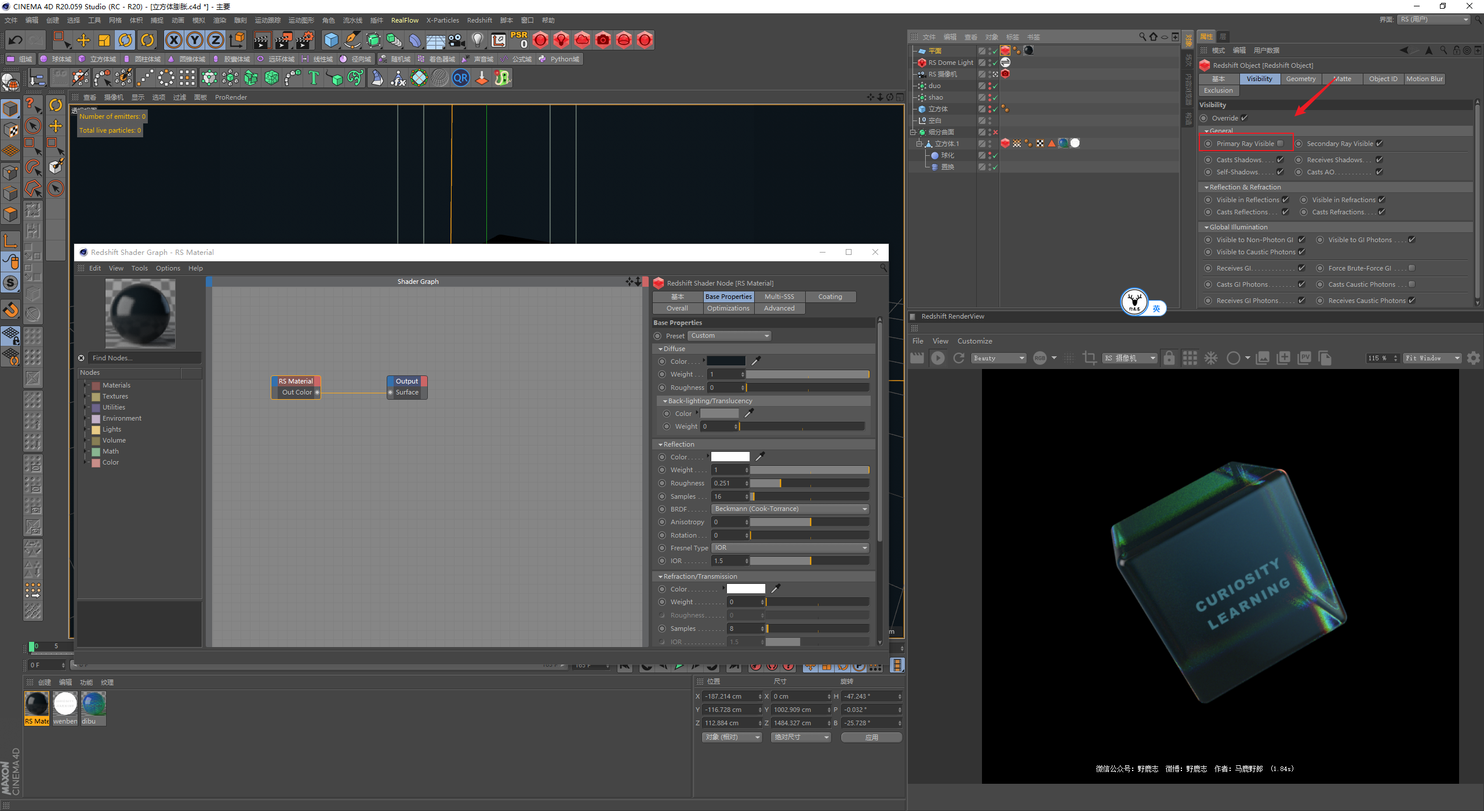
Task: Click Reflection Roughness slider
Action: (x=809, y=483)
